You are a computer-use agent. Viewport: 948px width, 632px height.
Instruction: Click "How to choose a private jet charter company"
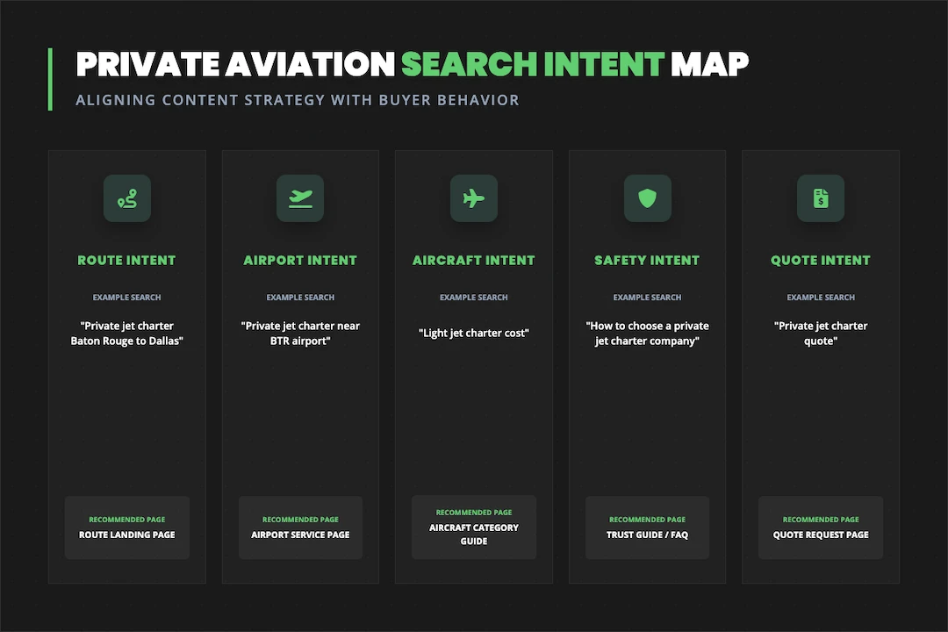(647, 333)
